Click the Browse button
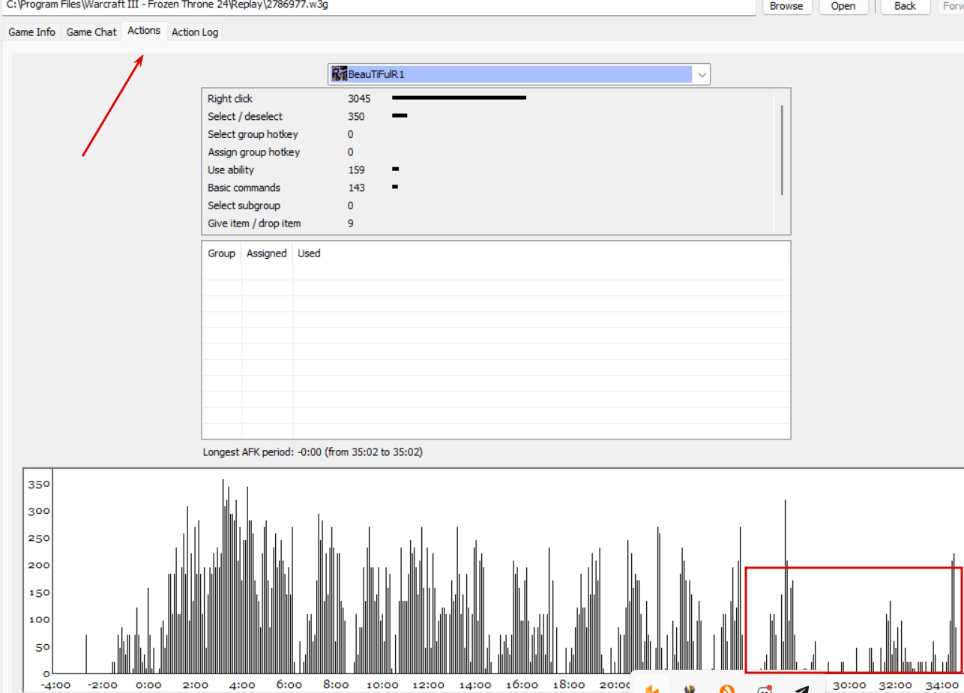Viewport: 964px width, 693px height. (786, 6)
